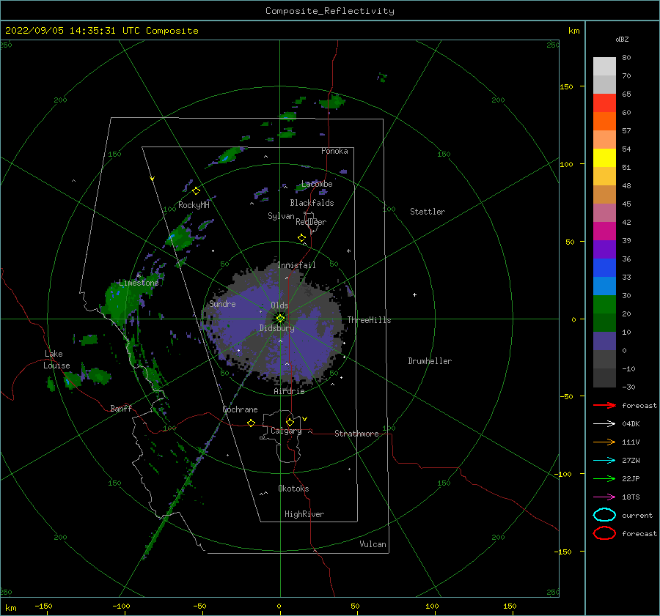Click the Lake Louise label
The width and height of the screenshot is (660, 616).
[x=56, y=360]
